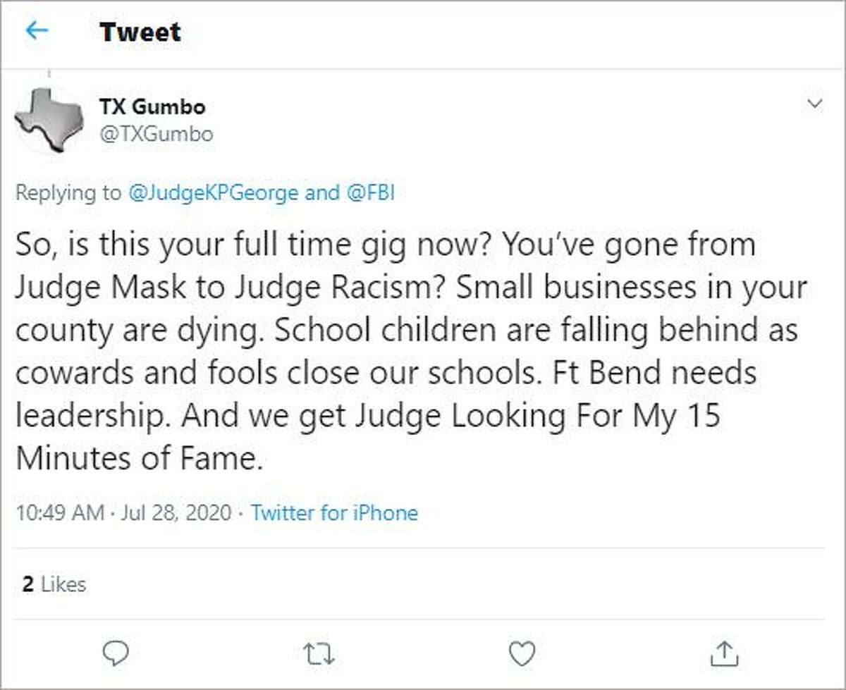Share the tweet with the upload icon
The width and height of the screenshot is (846, 690).
pyautogui.click(x=725, y=653)
